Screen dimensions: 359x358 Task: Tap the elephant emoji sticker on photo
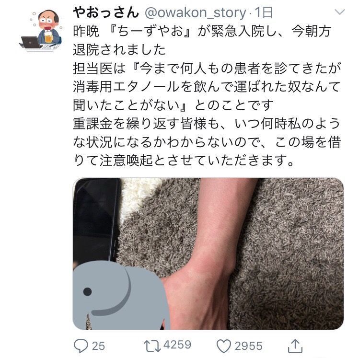pyautogui.click(x=121, y=295)
